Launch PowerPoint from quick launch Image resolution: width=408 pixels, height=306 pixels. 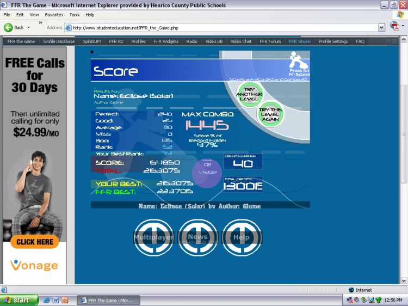[65, 300]
